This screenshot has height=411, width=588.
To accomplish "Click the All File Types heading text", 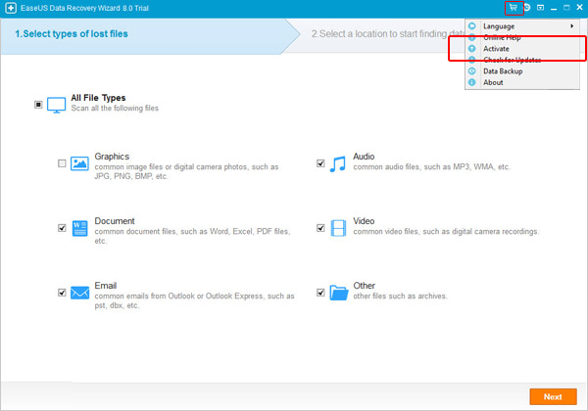I will 98,98.
